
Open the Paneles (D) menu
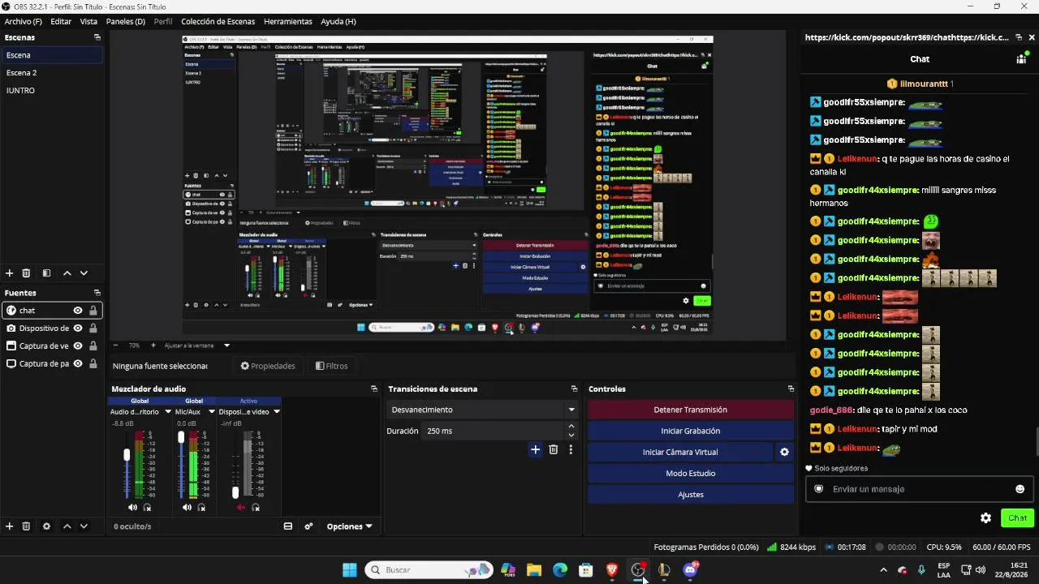[126, 22]
